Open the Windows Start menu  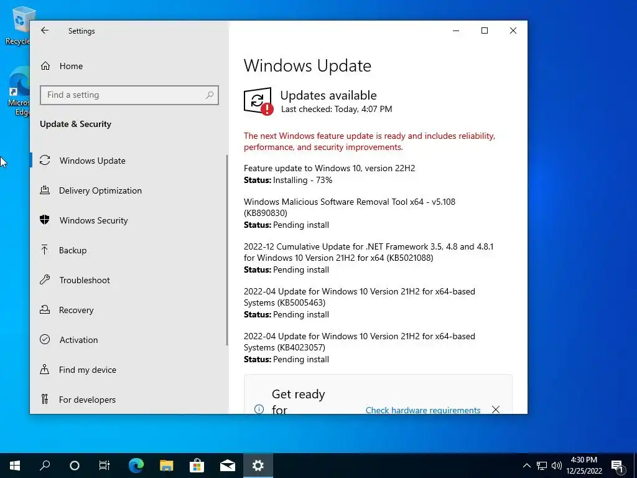(x=15, y=466)
